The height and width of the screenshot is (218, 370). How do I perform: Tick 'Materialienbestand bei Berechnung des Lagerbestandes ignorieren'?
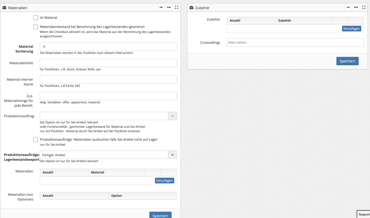click(36, 27)
